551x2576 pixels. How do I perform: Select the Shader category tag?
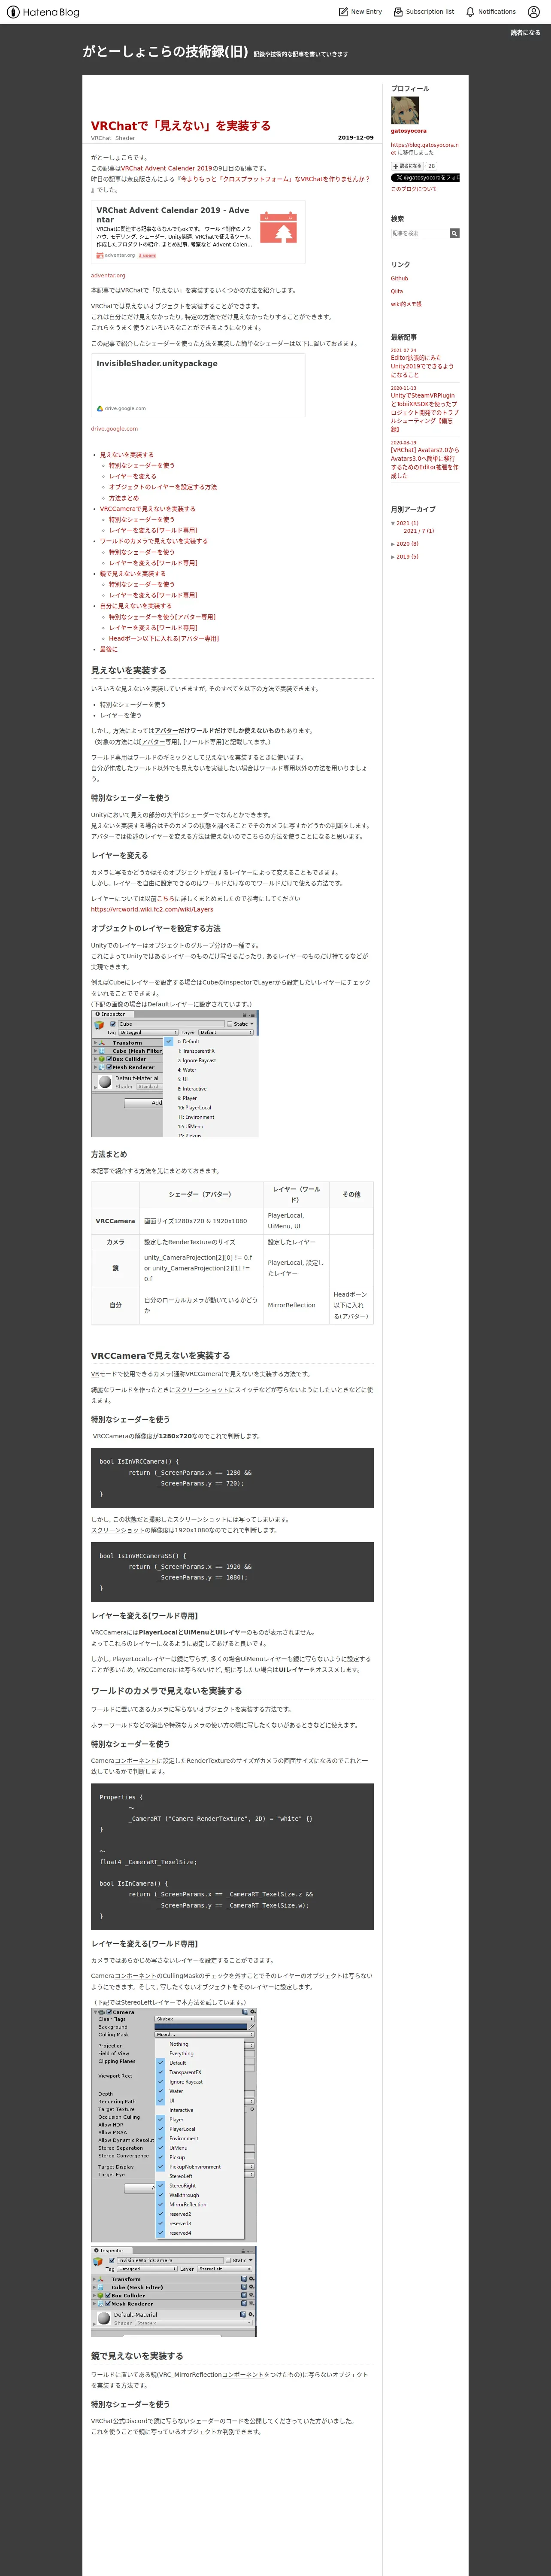tap(125, 138)
